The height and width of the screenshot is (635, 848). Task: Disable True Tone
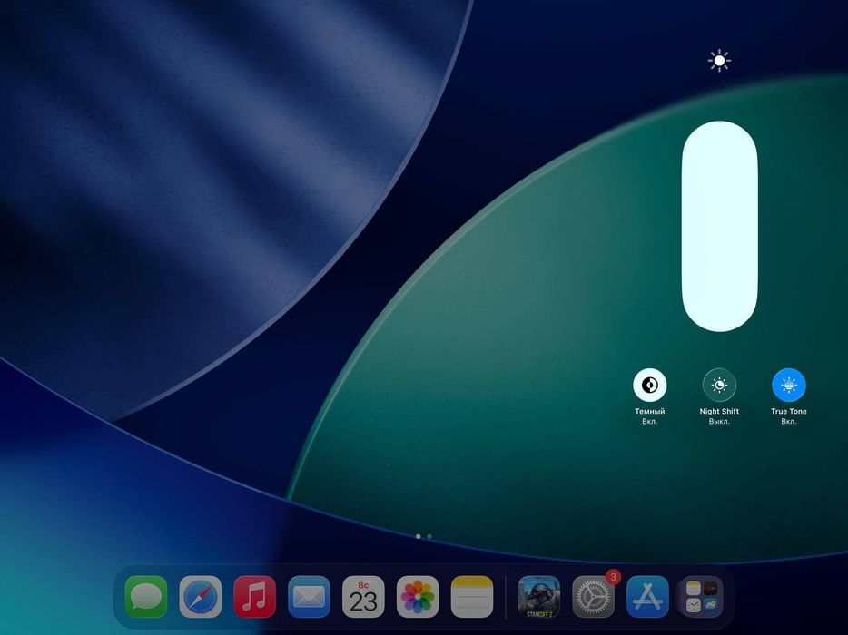click(788, 385)
